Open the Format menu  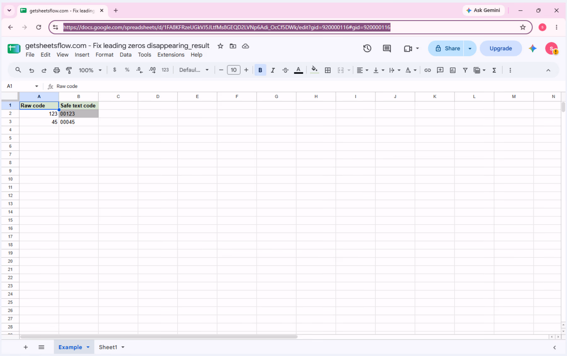click(x=104, y=55)
